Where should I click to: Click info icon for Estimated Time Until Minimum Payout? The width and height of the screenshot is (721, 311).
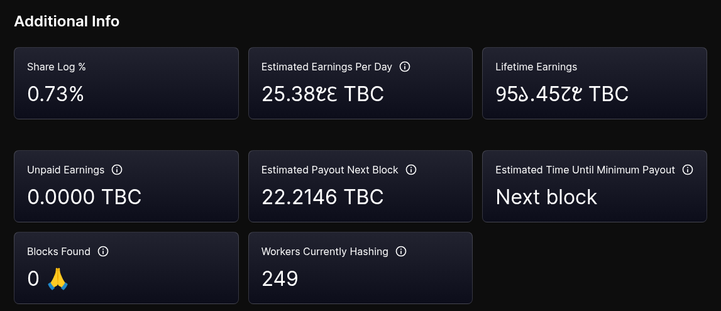coord(688,170)
